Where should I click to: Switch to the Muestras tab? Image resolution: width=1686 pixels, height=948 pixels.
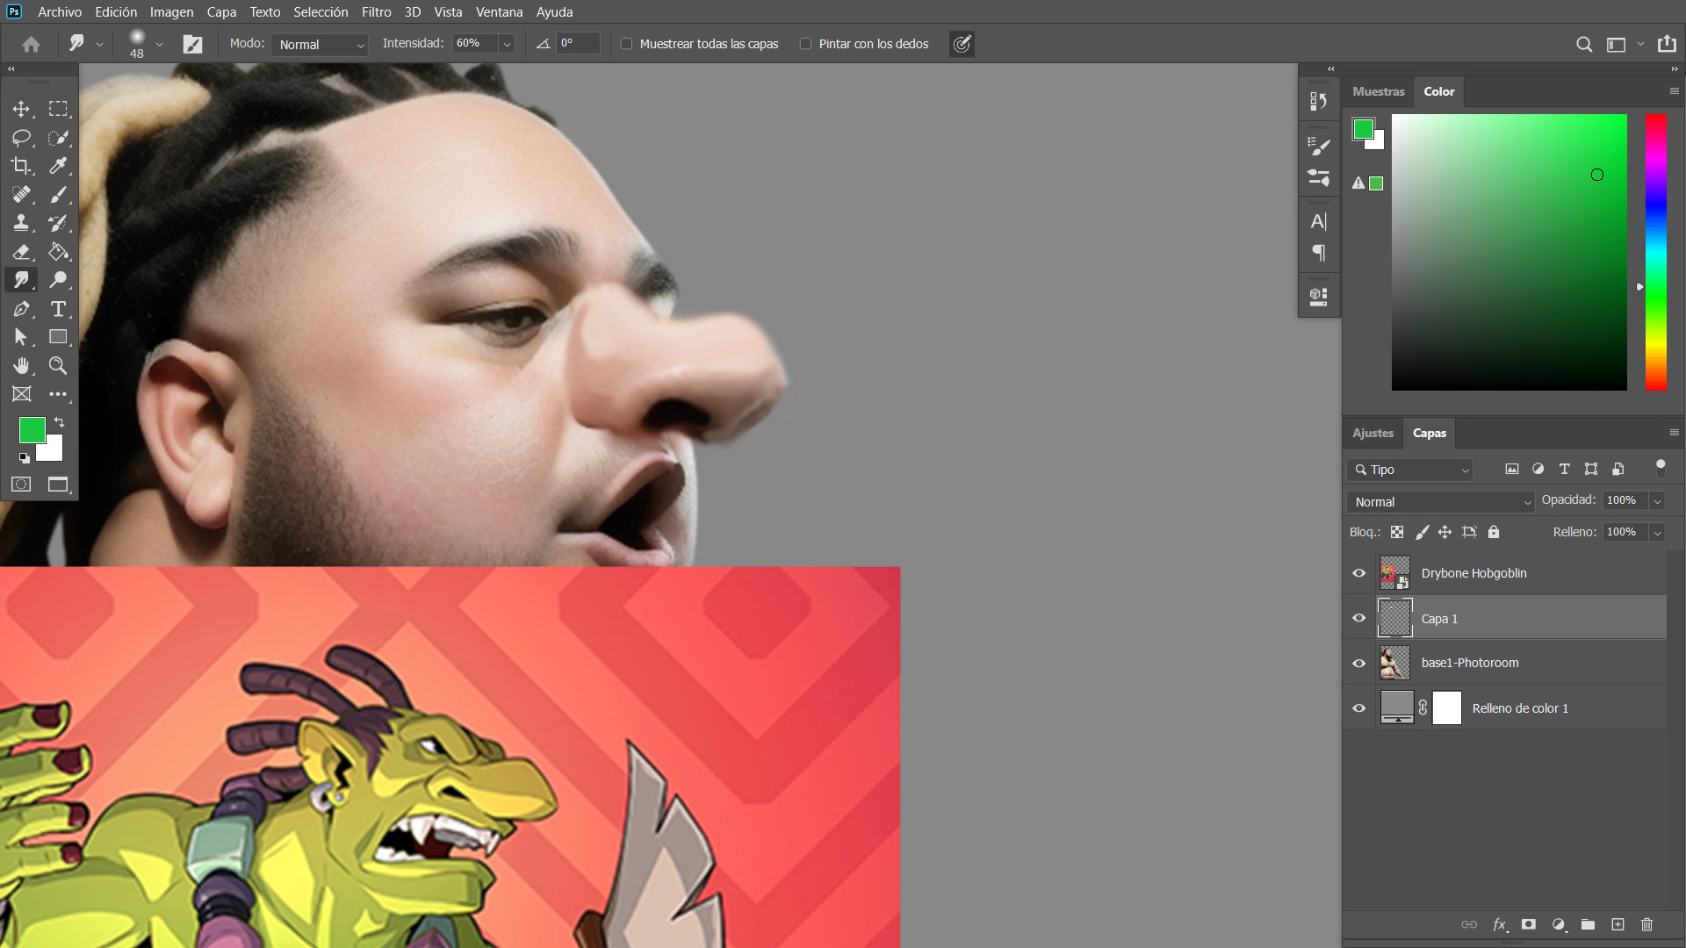(1378, 91)
